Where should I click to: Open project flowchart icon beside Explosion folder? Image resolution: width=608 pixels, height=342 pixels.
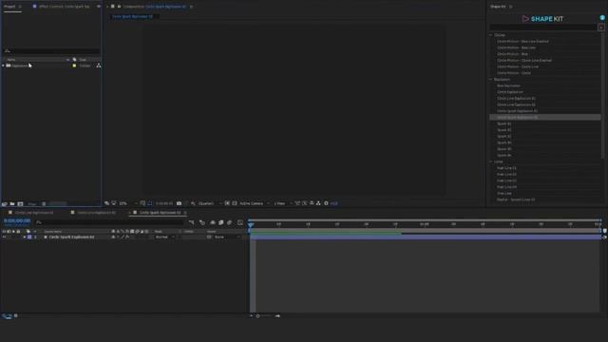99,66
